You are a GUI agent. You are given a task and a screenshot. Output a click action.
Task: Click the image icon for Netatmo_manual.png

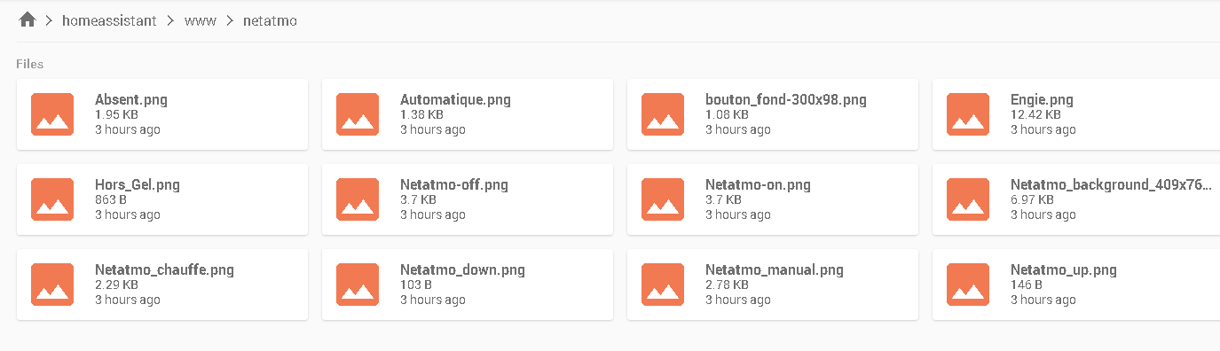pyautogui.click(x=663, y=285)
